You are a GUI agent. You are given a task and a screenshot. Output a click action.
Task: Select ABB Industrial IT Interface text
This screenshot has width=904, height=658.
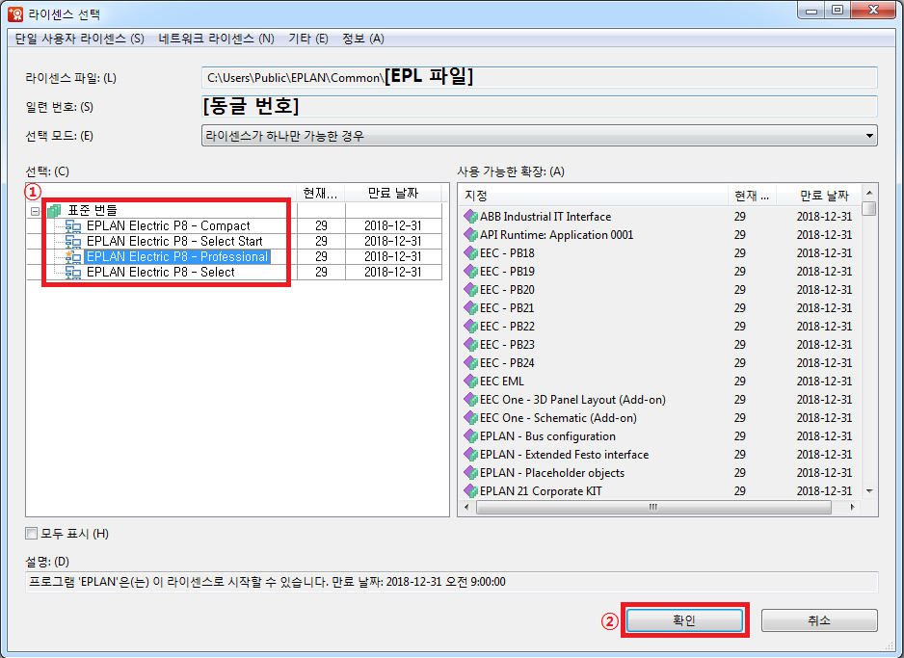point(545,217)
